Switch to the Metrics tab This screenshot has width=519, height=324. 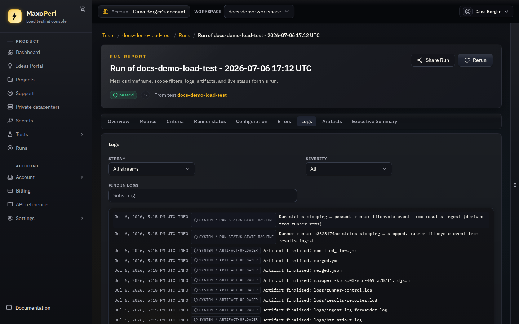148,121
